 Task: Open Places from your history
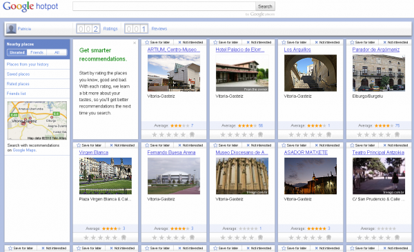pyautogui.click(x=28, y=64)
